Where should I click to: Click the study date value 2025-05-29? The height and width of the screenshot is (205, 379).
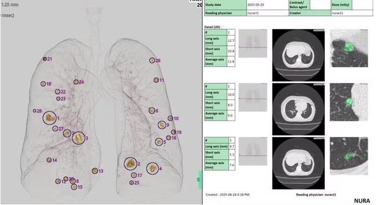point(256,5)
